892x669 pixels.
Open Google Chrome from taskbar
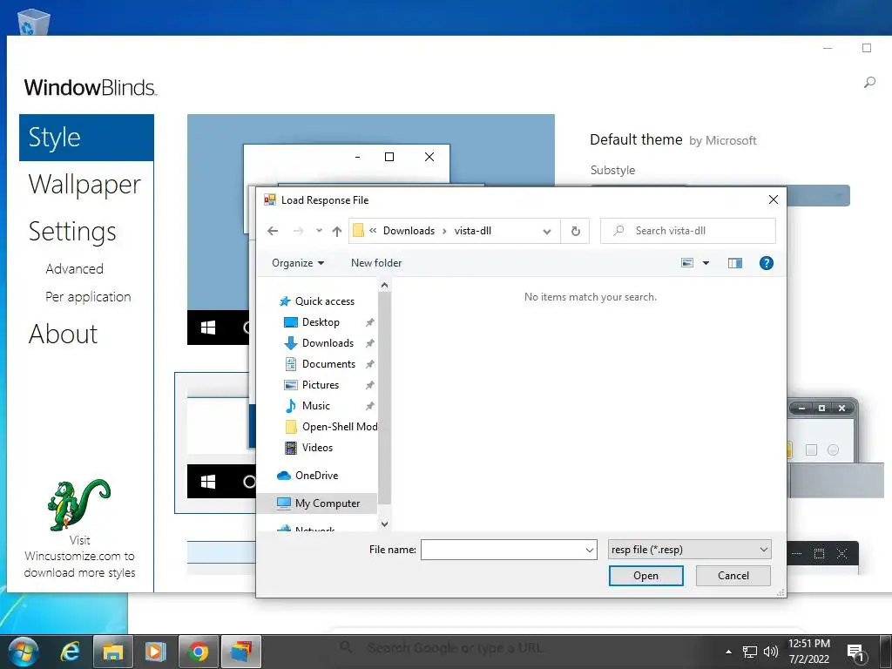[198, 652]
